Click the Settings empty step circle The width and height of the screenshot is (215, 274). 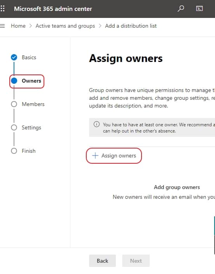pos(14,127)
